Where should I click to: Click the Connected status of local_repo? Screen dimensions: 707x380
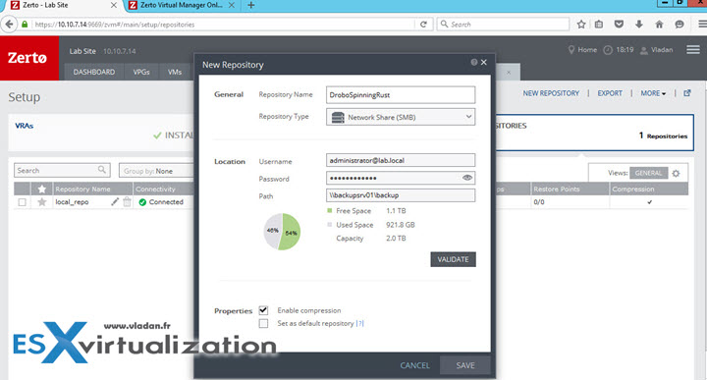tap(161, 202)
